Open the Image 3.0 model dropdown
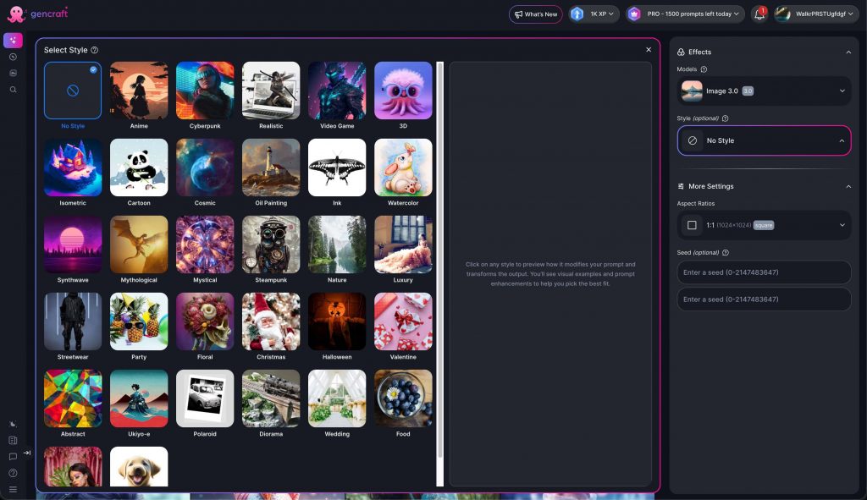The height and width of the screenshot is (500, 867). 764,91
